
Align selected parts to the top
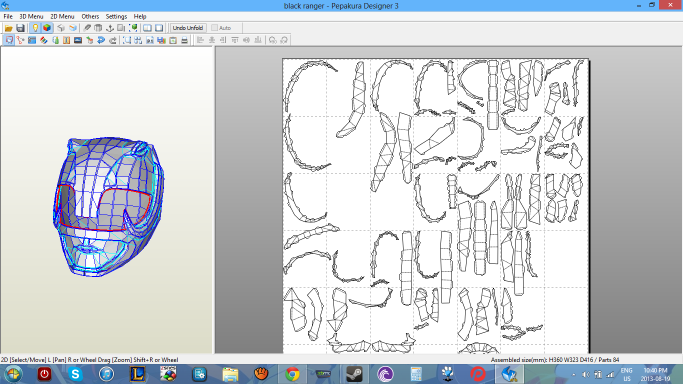(235, 40)
